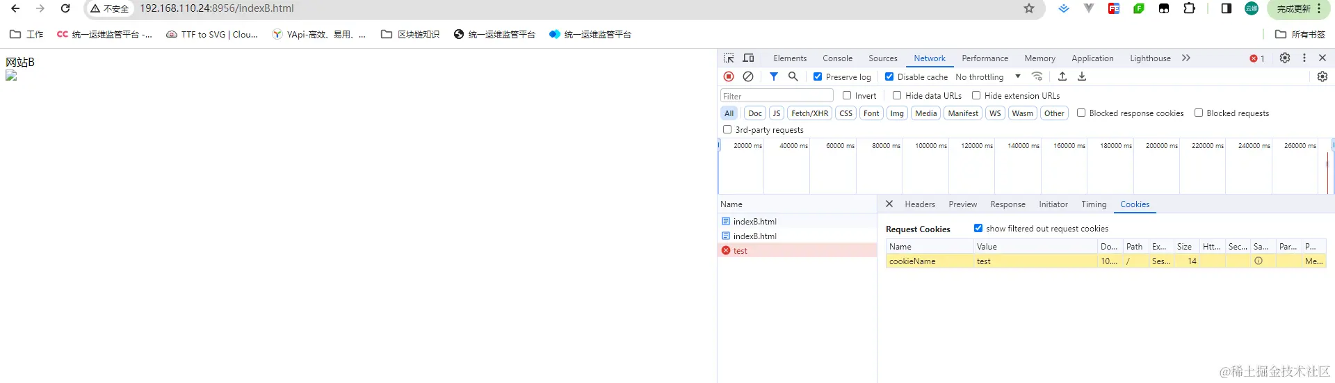Open network search magnifier icon
The height and width of the screenshot is (383, 1335).
(793, 76)
